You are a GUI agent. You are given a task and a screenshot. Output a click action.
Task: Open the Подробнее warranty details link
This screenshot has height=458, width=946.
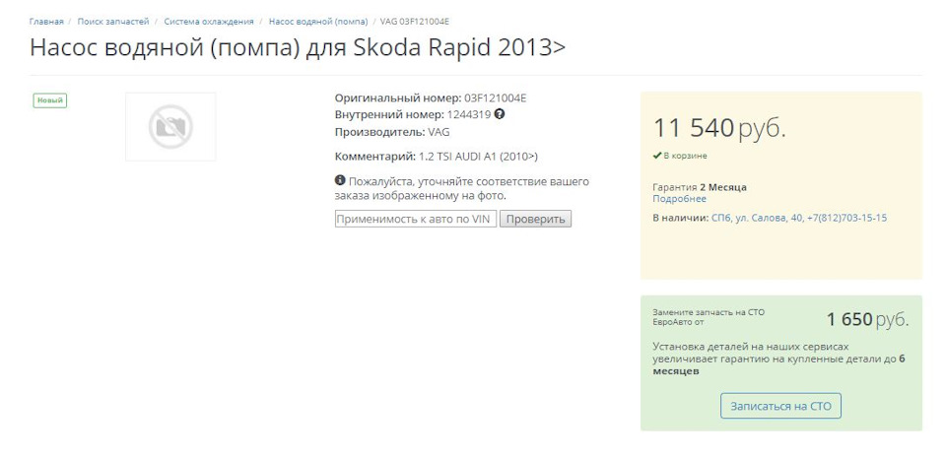pyautogui.click(x=672, y=199)
